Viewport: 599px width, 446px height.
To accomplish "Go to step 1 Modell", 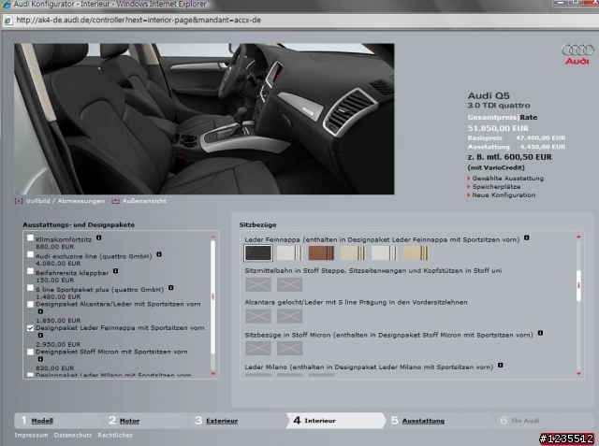I will (42, 421).
